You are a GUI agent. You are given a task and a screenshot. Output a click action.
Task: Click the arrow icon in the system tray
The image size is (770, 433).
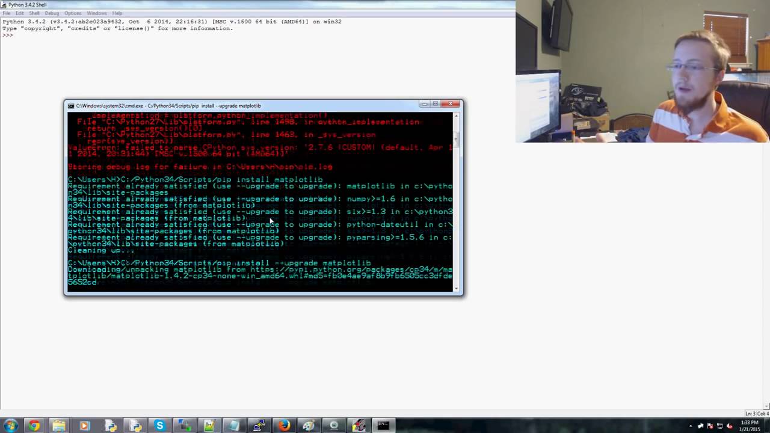[x=700, y=426]
